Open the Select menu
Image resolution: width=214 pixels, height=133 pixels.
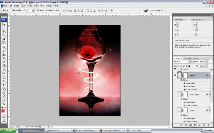pyautogui.click(x=30, y=6)
